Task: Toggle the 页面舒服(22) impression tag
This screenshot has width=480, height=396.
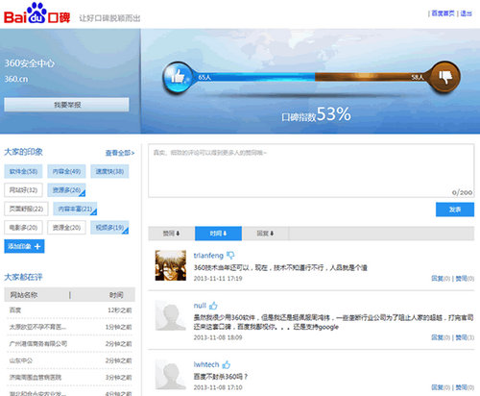Action: point(26,209)
